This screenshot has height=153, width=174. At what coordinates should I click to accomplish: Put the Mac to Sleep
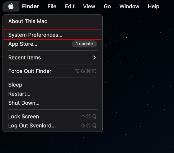pyautogui.click(x=53, y=85)
